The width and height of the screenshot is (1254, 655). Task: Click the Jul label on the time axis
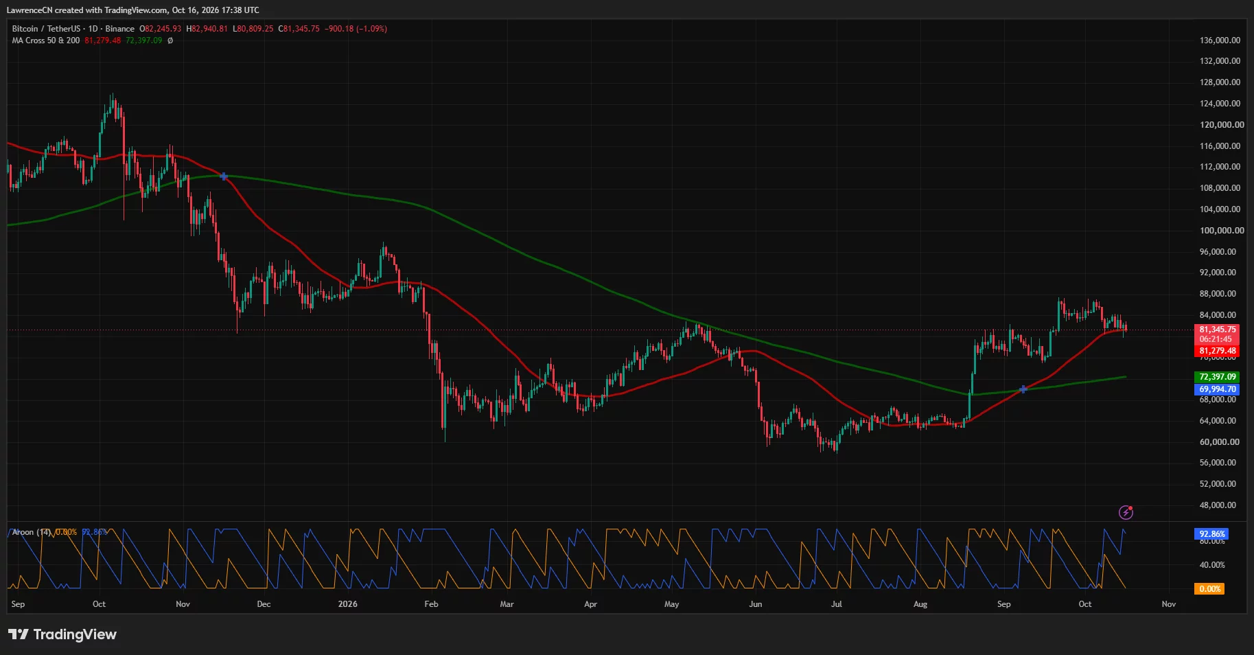[837, 604]
